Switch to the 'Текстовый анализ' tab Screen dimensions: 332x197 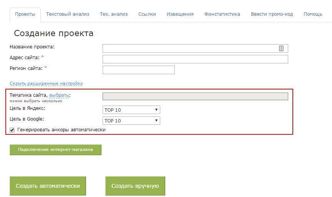pos(68,14)
